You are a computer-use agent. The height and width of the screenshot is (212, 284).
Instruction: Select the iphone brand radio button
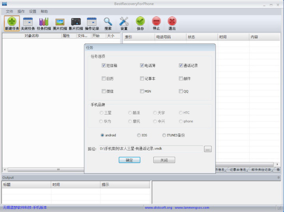(x=181, y=121)
